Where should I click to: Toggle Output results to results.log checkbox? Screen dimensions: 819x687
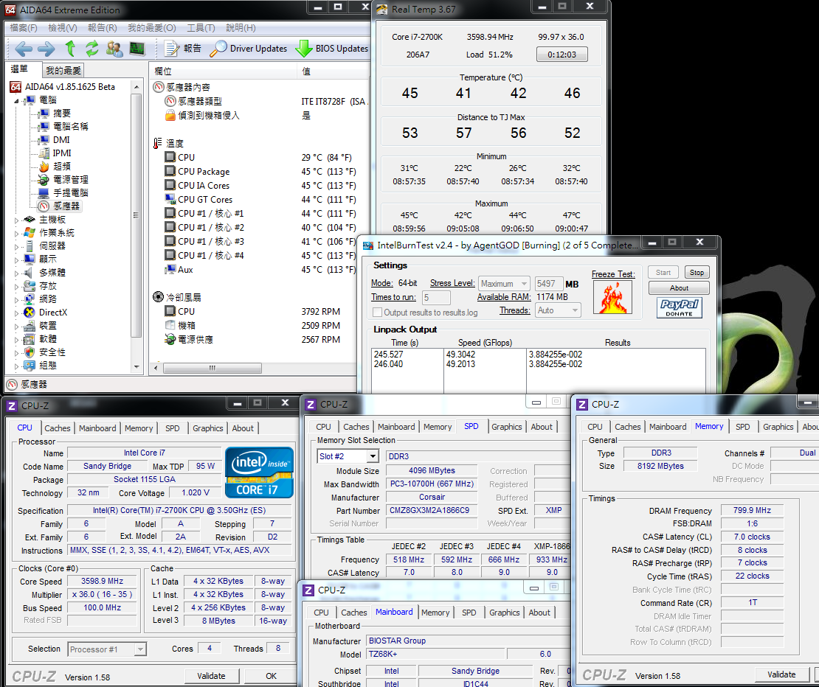[377, 312]
